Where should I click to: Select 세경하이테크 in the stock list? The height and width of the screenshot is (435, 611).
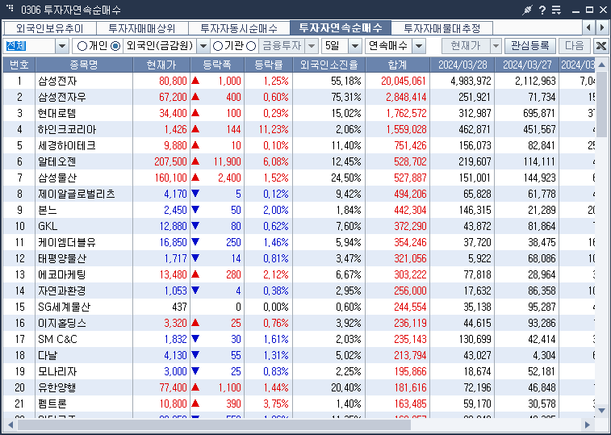tap(67, 146)
